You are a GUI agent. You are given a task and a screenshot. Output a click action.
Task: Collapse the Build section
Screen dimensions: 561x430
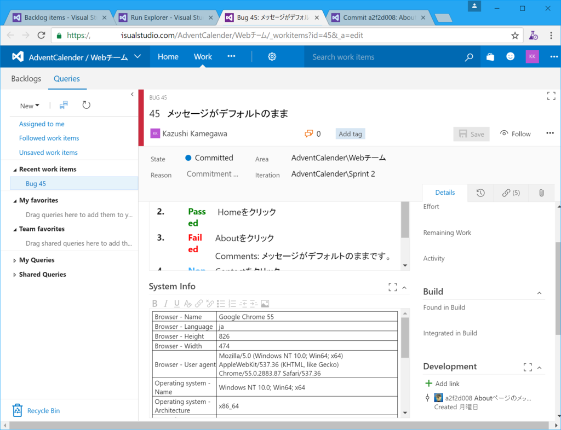coord(539,293)
